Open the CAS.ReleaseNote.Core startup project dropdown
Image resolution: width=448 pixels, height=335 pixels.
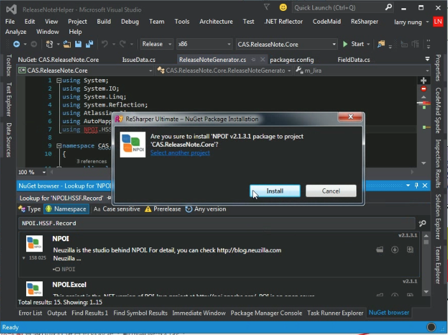click(334, 44)
